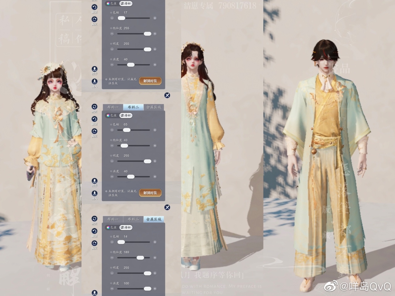Open 布料一 tab in panel with 金属区域 active
The width and height of the screenshot is (395, 296).
point(113,219)
